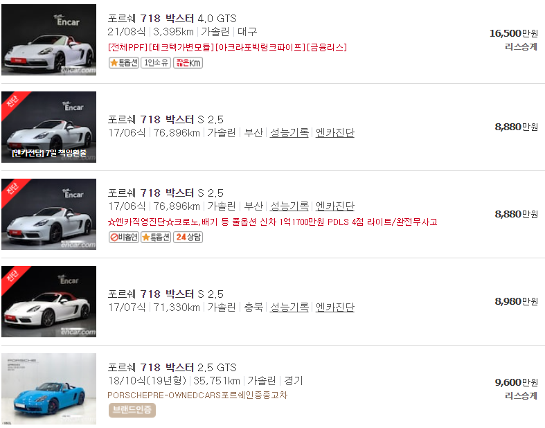Open the red-top 718 박스터 충북 car photo
This screenshot has width=545, height=428.
click(x=48, y=301)
